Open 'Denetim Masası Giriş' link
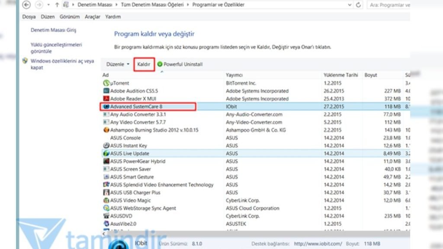This screenshot has width=443, height=249. [53, 30]
